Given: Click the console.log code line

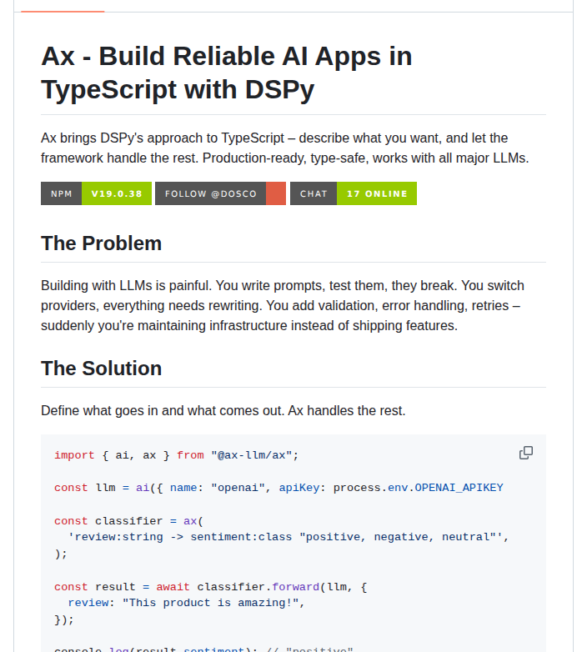Looking at the screenshot, I should (203, 649).
